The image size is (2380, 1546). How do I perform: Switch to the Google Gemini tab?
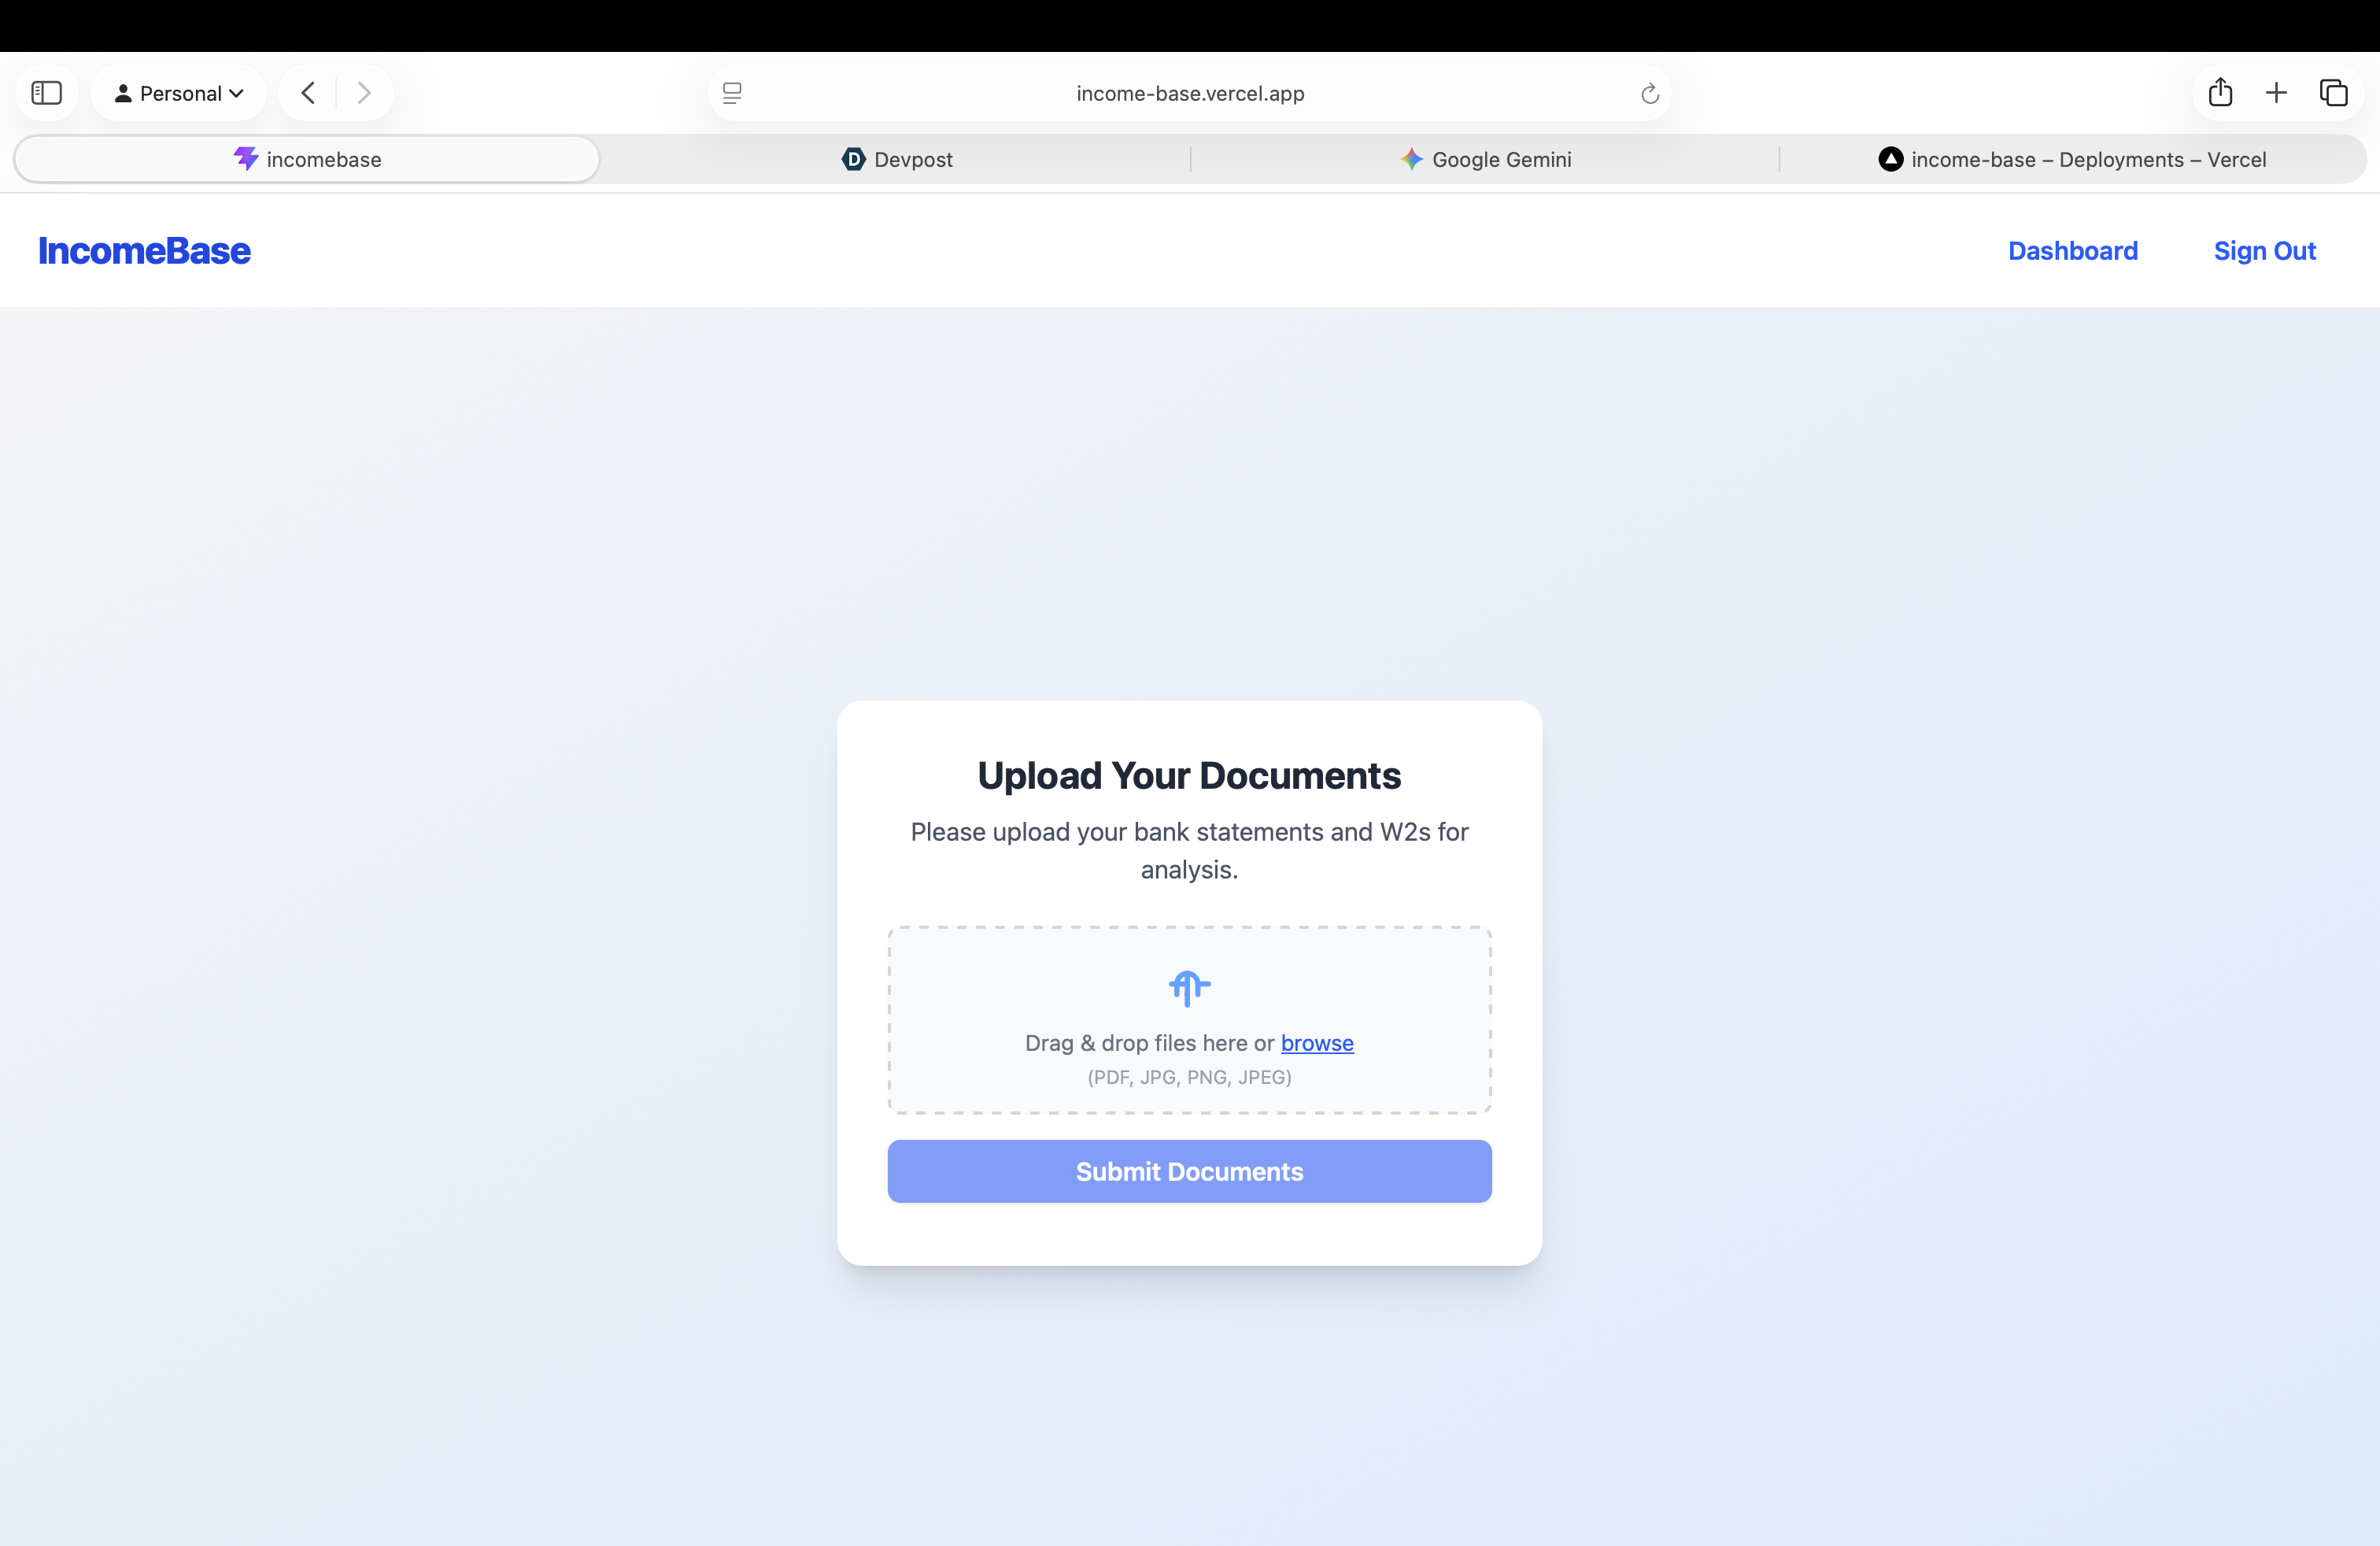(x=1485, y=159)
